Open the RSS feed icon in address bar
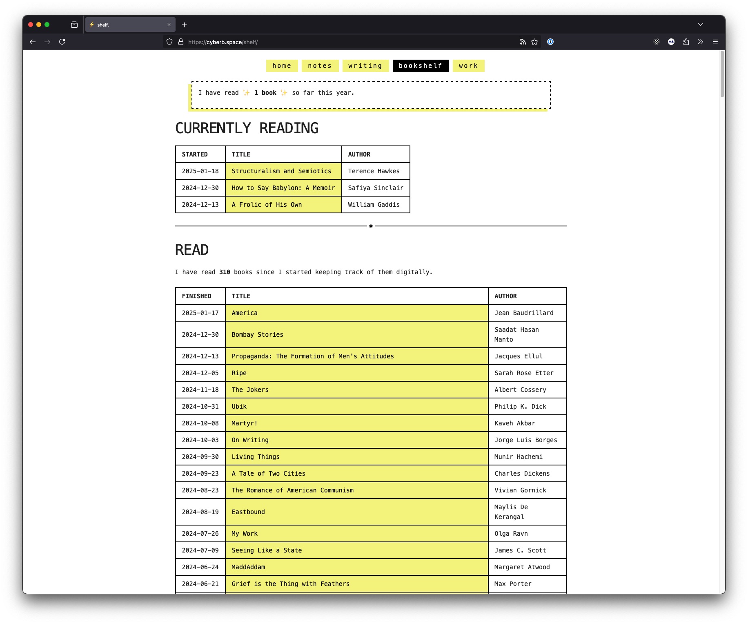This screenshot has width=748, height=624. tap(523, 42)
